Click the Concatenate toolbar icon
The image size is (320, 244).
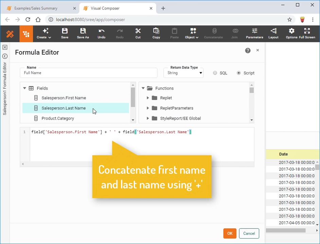213,34
